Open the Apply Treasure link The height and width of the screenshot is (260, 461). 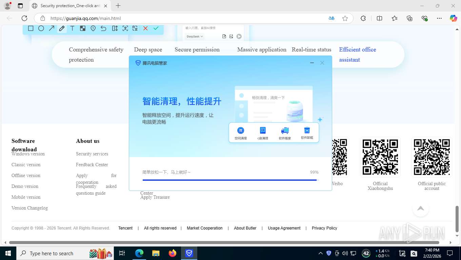[x=155, y=197]
